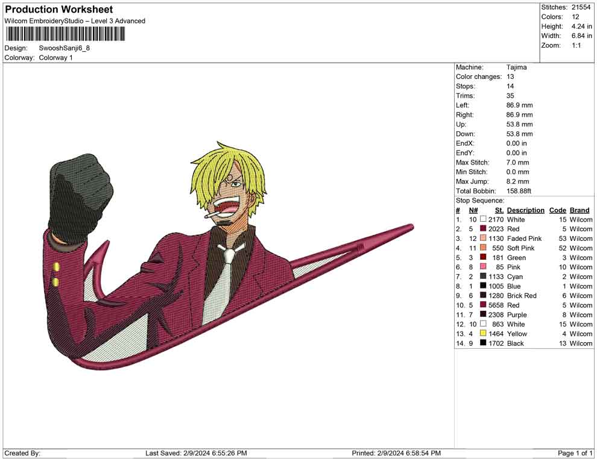This screenshot has width=597, height=459.
Task: Click the Zoom value 1:1
Action: point(576,45)
